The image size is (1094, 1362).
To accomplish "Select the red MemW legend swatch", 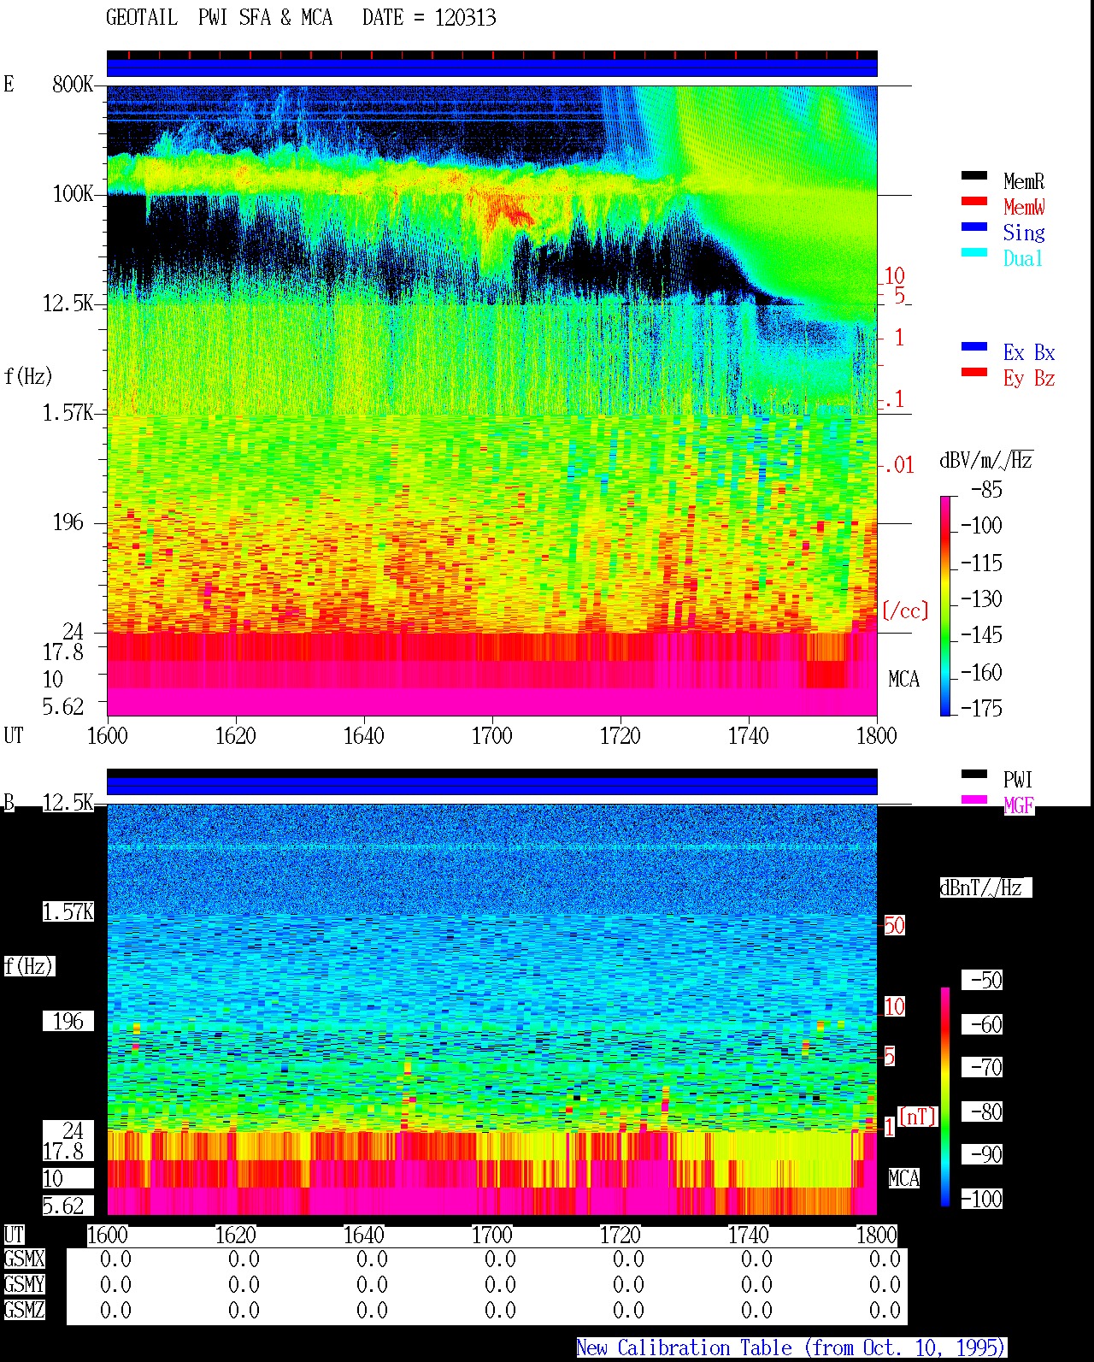I will coord(974,202).
